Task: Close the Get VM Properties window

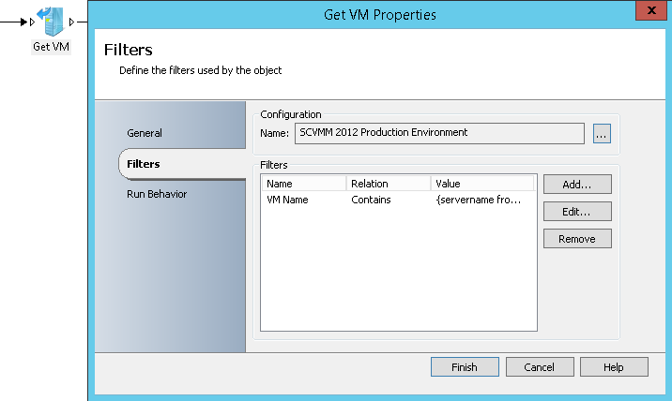Action: point(651,10)
